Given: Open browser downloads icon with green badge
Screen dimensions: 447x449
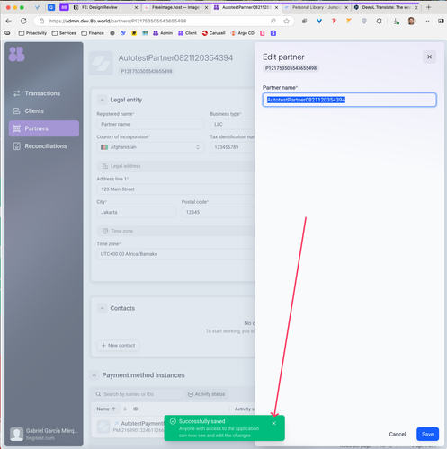Looking at the screenshot, I should click(x=396, y=21).
